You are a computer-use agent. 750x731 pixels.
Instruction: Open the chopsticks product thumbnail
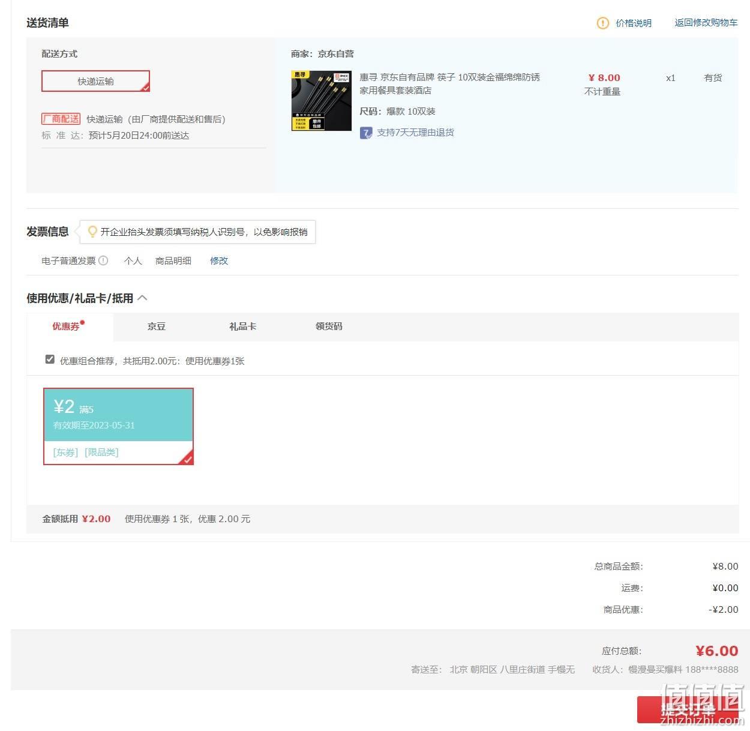point(321,101)
